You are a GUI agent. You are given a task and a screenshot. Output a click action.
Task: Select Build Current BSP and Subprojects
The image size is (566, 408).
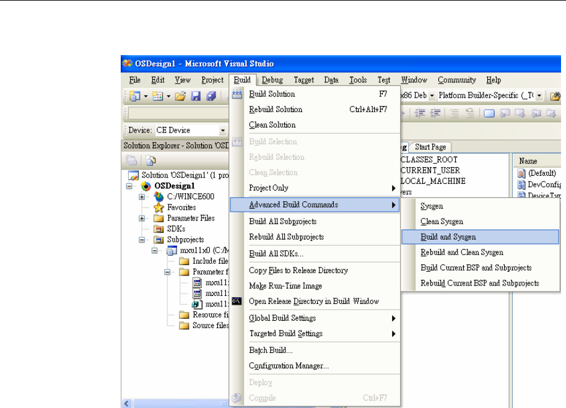click(x=480, y=267)
